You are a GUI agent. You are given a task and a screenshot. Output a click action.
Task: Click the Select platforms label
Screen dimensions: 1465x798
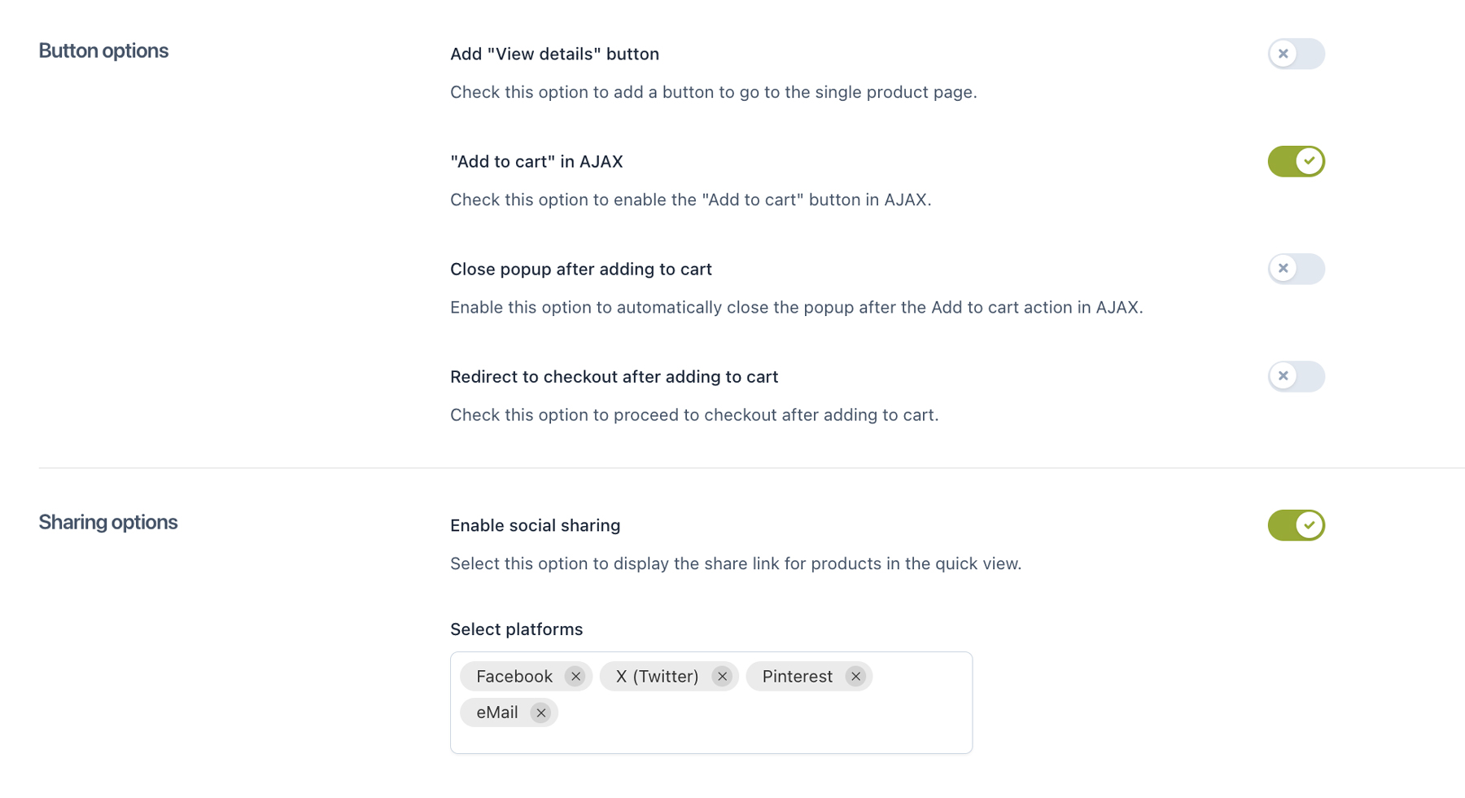pyautogui.click(x=516, y=629)
